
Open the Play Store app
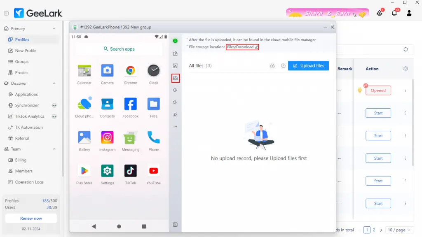point(84,171)
